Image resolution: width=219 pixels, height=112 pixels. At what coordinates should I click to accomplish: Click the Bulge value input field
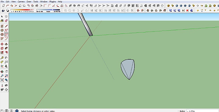(203, 111)
